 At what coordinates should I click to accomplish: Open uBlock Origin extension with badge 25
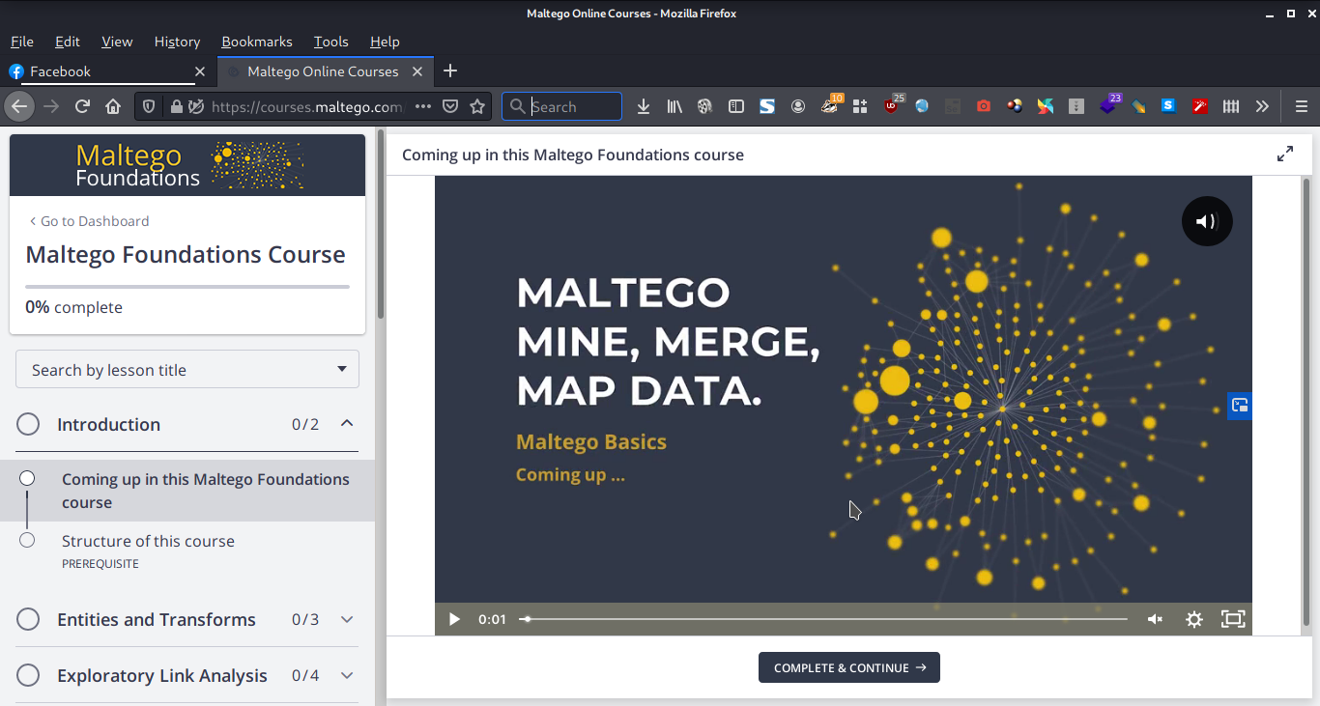coord(893,105)
